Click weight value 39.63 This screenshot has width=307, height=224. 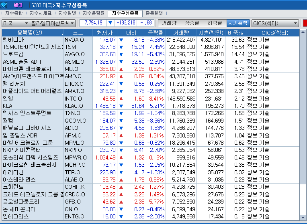(x=238, y=40)
